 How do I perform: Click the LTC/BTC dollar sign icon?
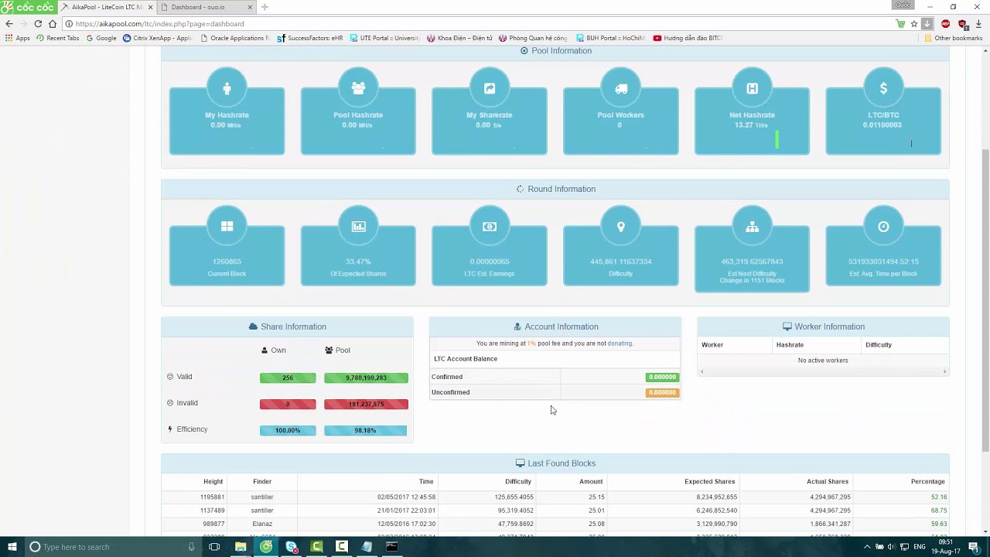[883, 88]
